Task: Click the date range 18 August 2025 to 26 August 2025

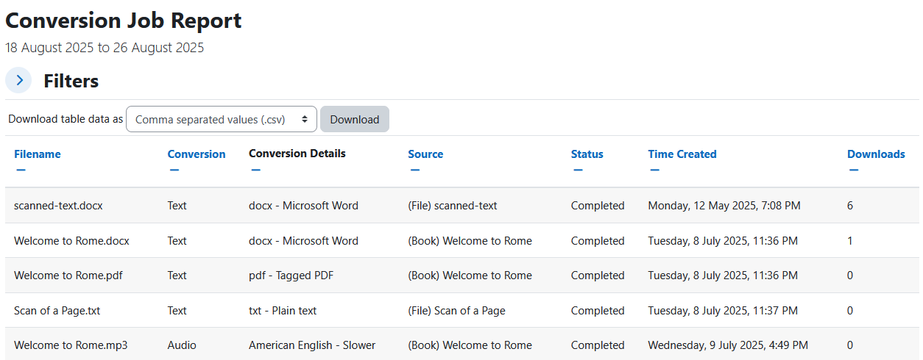Action: (105, 48)
